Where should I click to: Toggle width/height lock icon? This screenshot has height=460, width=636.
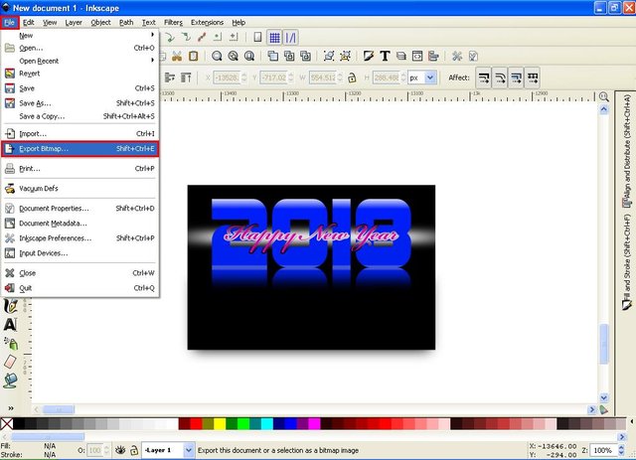pyautogui.click(x=352, y=77)
